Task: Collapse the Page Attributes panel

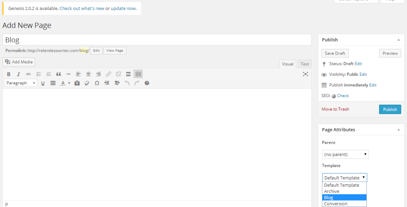Action: pos(398,130)
